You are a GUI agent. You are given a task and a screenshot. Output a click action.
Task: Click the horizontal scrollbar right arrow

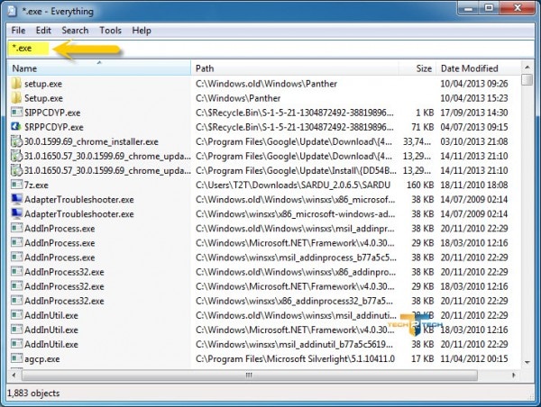[x=514, y=375]
